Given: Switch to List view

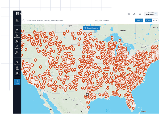Looking at the screenshot, I should (x=155, y=20).
